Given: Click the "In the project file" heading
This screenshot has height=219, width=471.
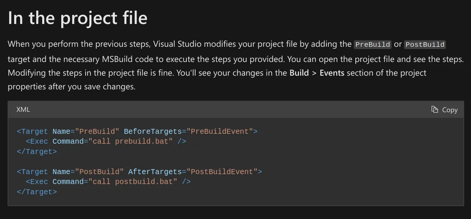Looking at the screenshot, I should tap(78, 18).
